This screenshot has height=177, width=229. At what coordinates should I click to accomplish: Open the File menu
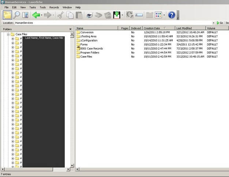7,7
